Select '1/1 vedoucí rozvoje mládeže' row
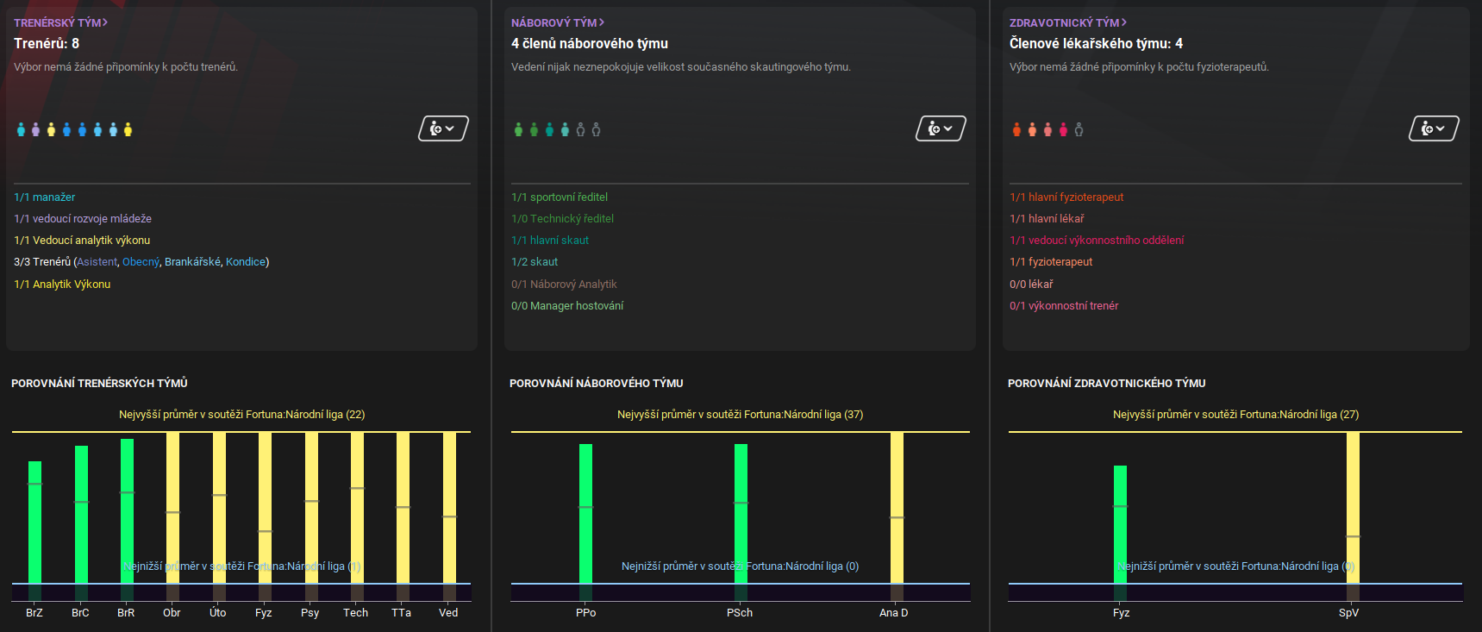The width and height of the screenshot is (1482, 632). (83, 219)
